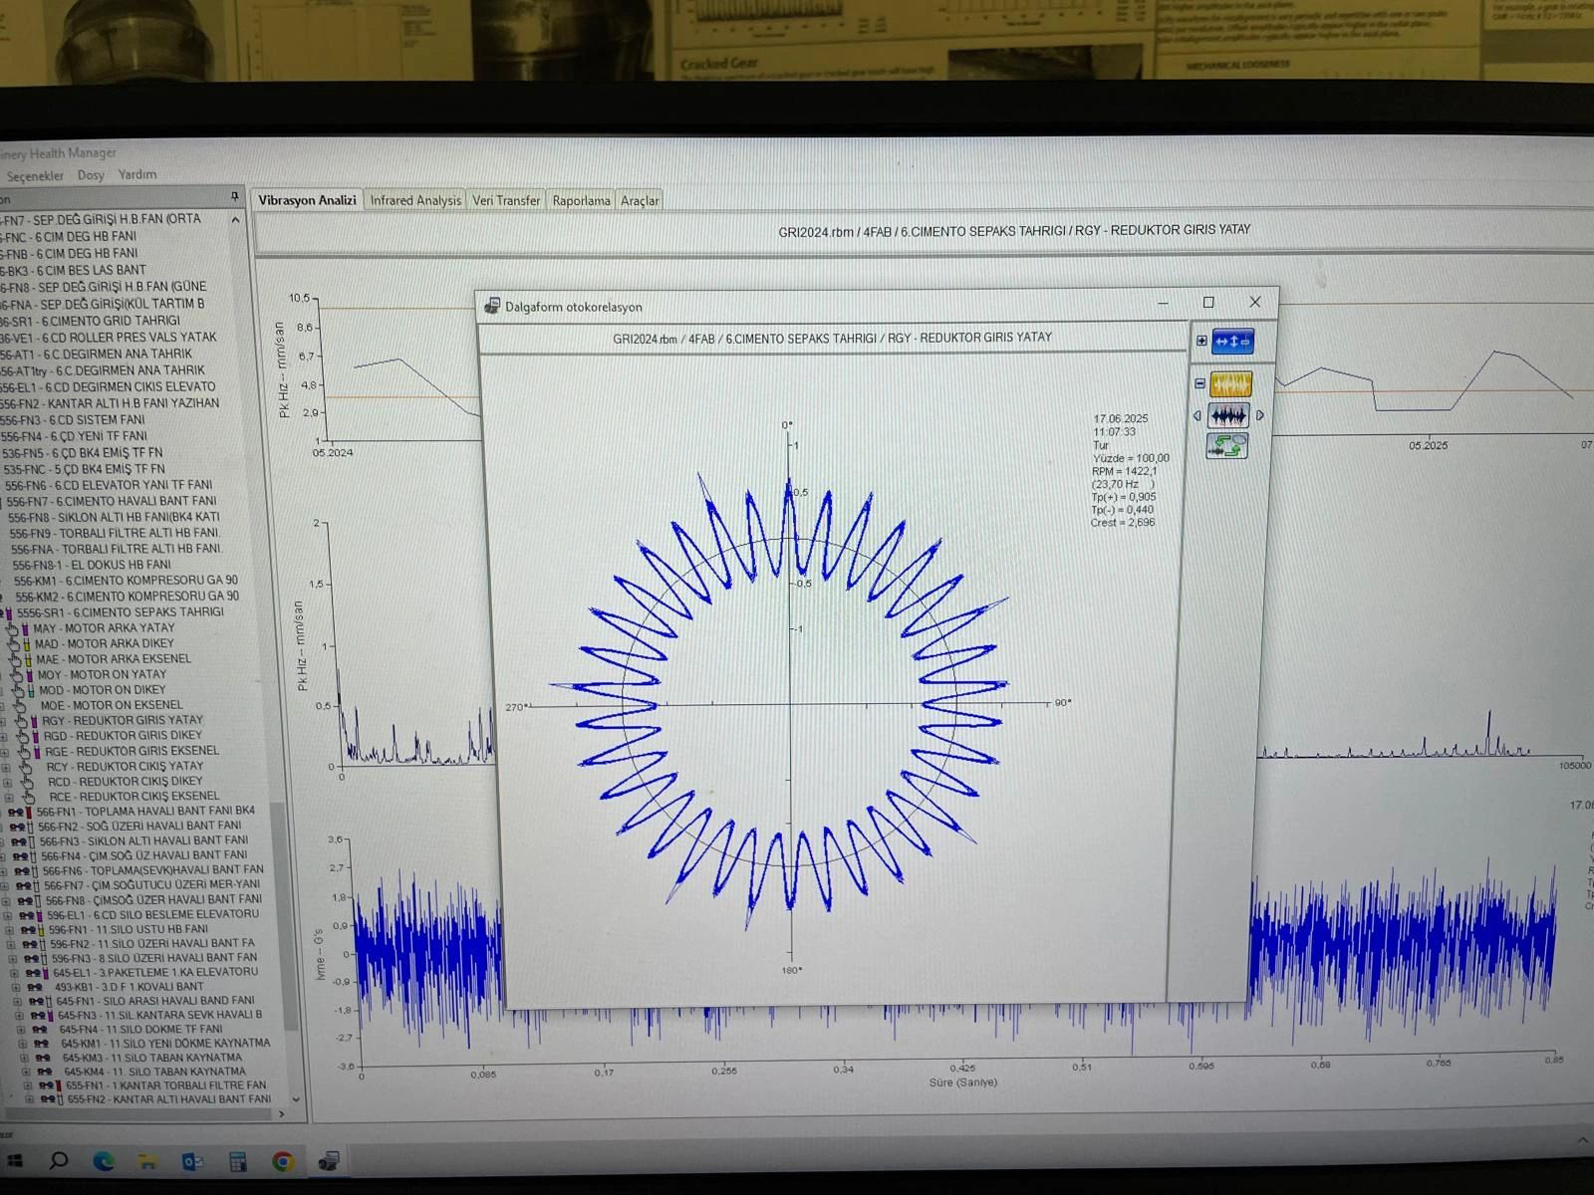Screen dimensions: 1594x1195
Task: Close the Dalgaform otokorelasyon window
Action: pyautogui.click(x=1255, y=301)
